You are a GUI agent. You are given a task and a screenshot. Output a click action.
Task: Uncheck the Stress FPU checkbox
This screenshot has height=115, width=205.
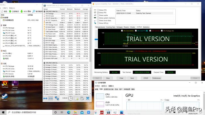98,12
